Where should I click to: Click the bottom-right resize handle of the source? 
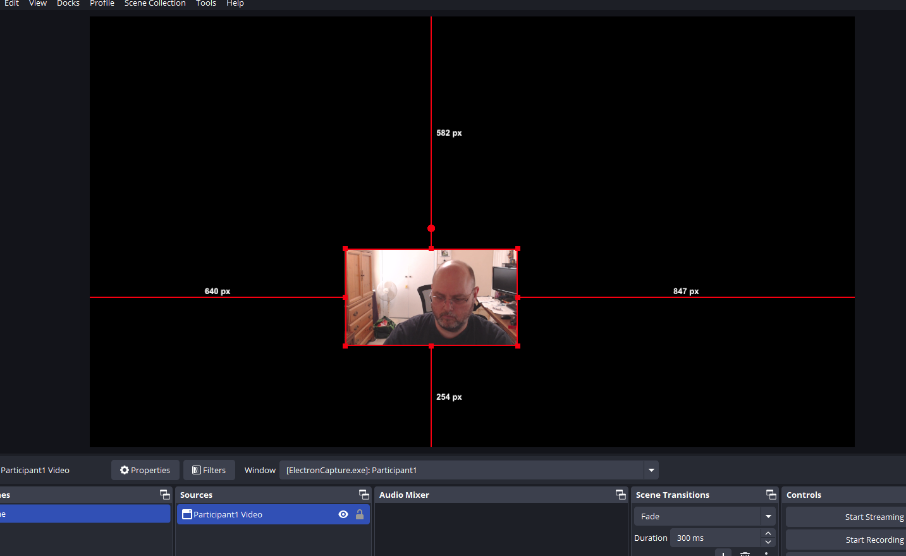coord(518,346)
